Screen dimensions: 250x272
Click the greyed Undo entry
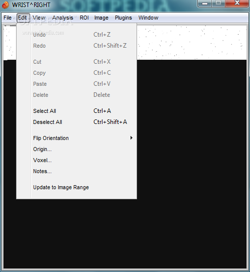pos(76,35)
